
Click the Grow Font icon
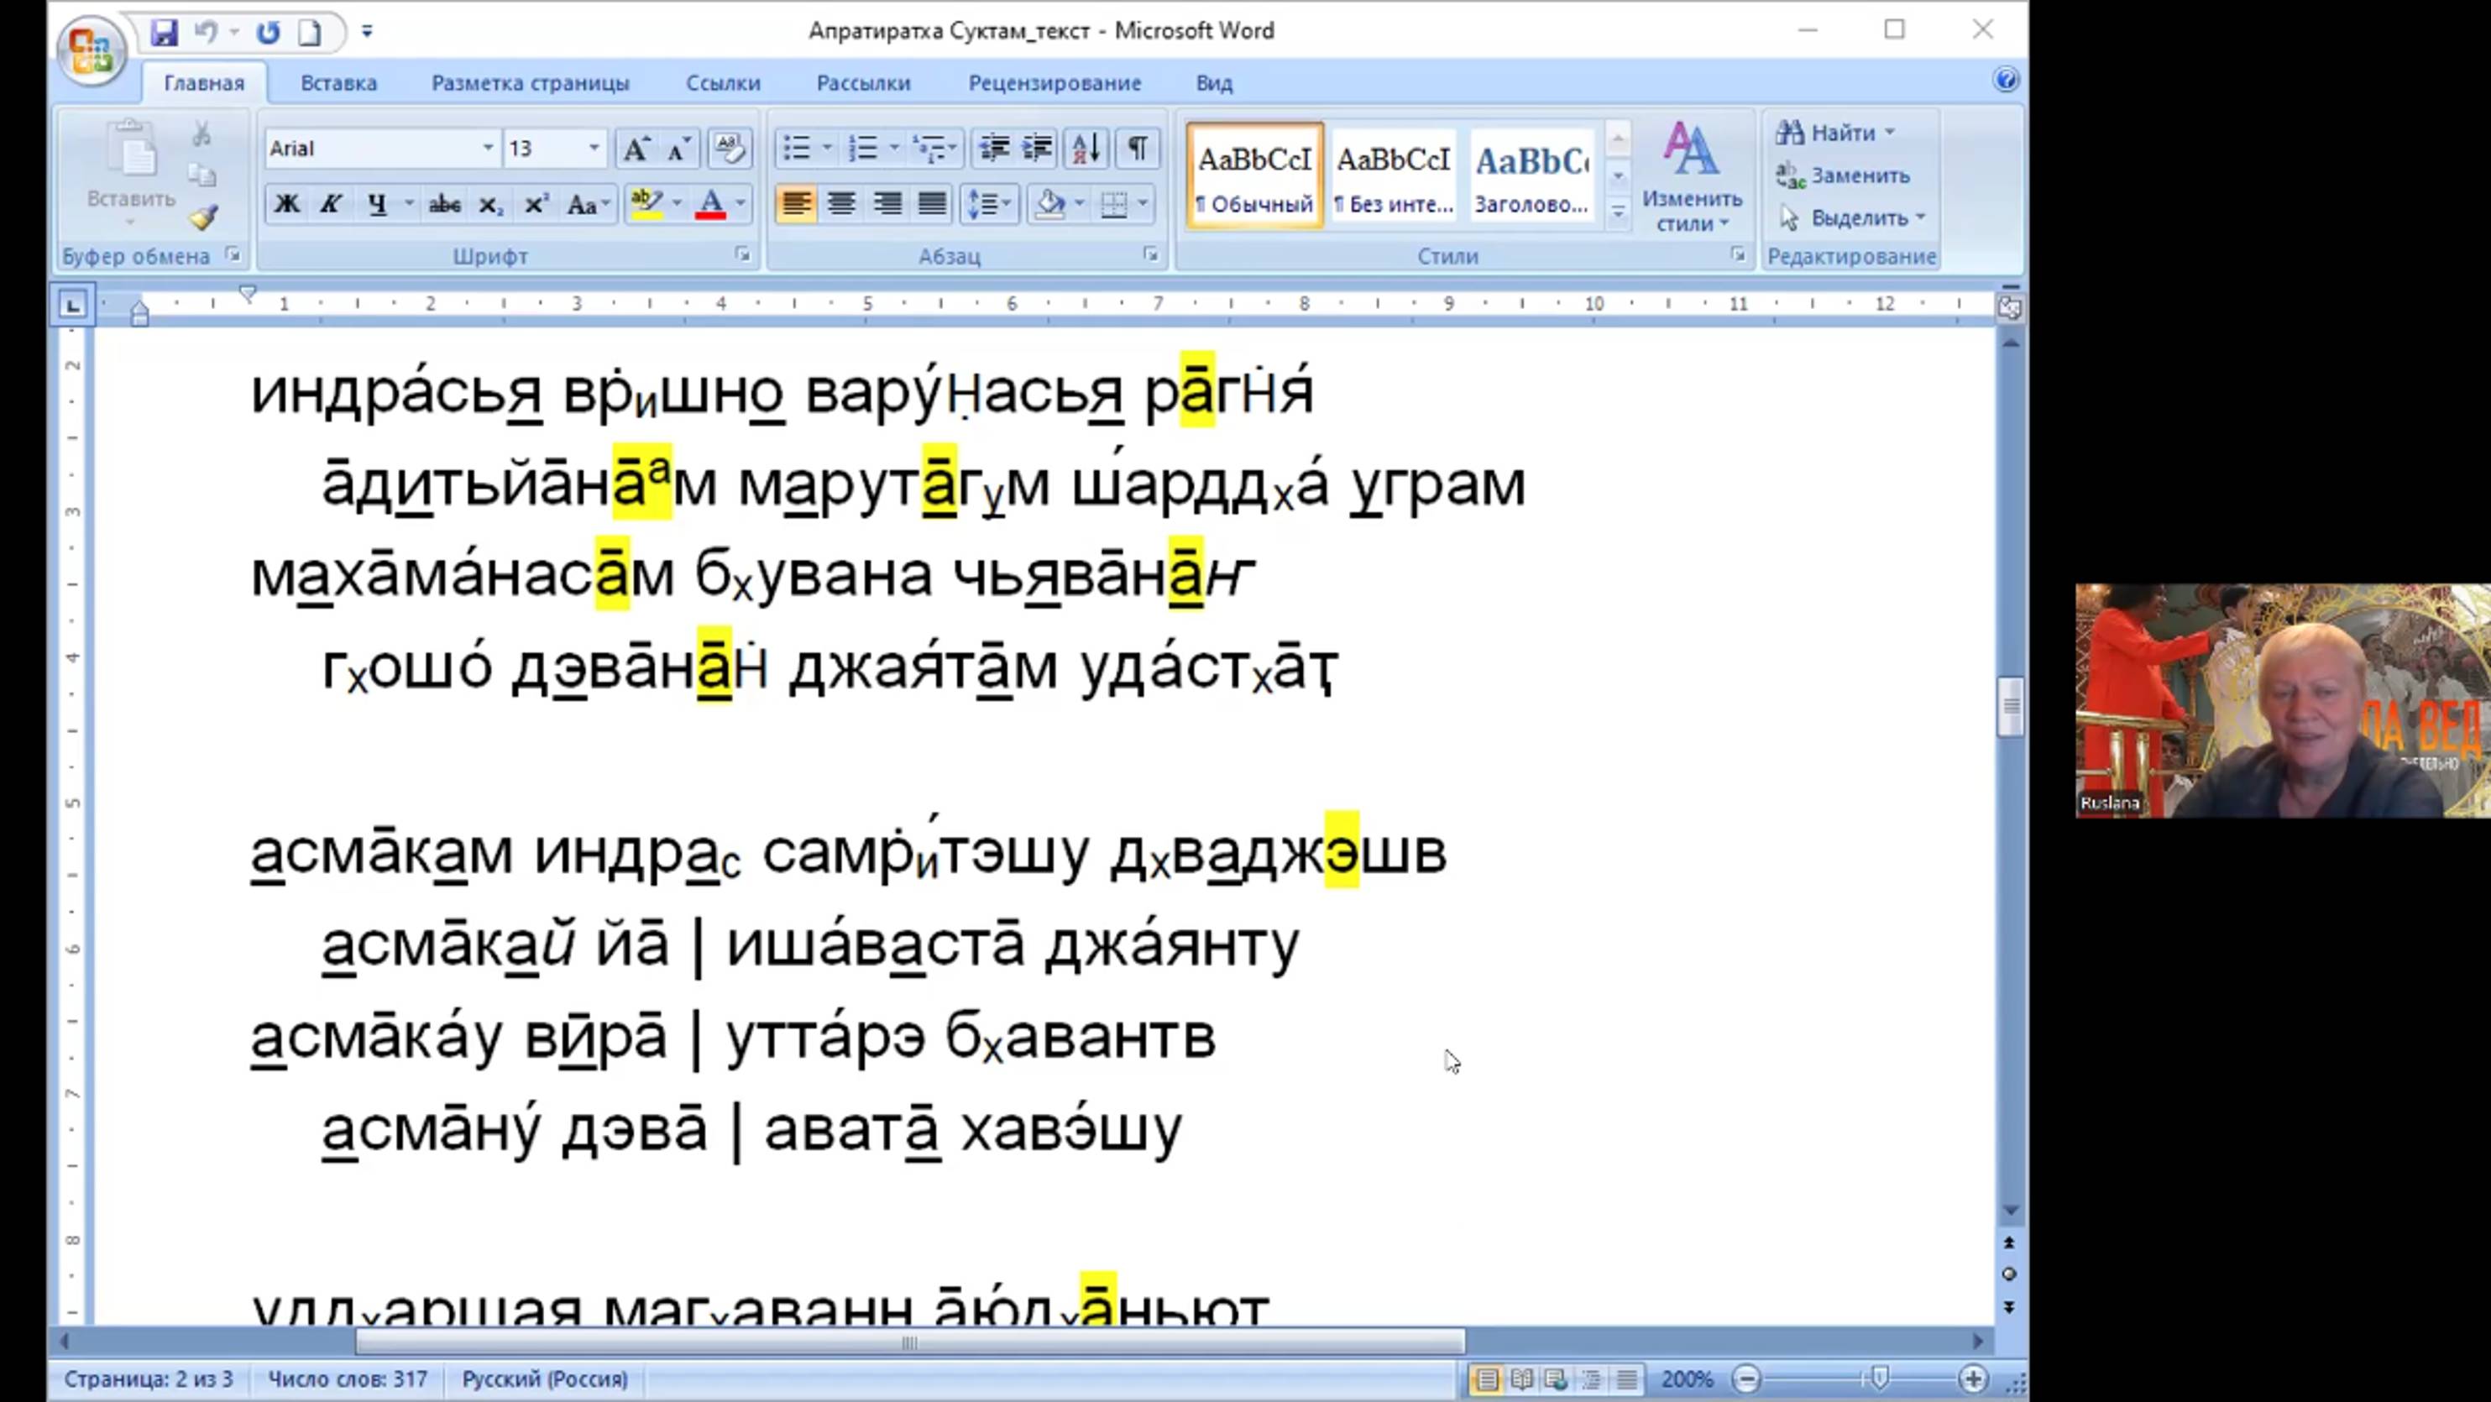coord(636,148)
